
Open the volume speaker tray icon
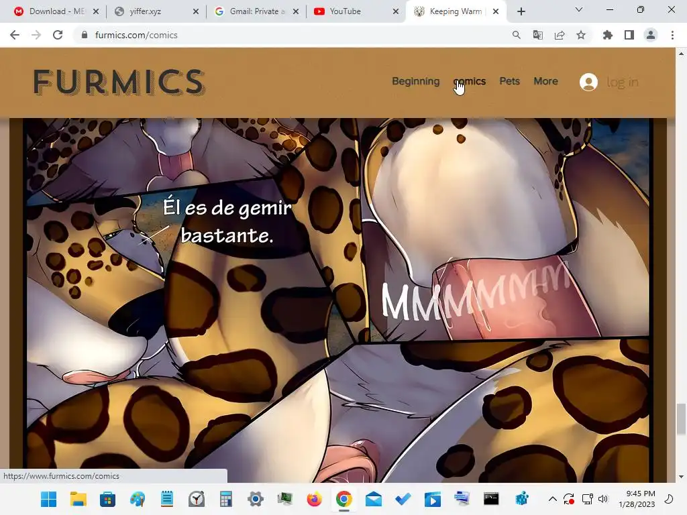603,499
